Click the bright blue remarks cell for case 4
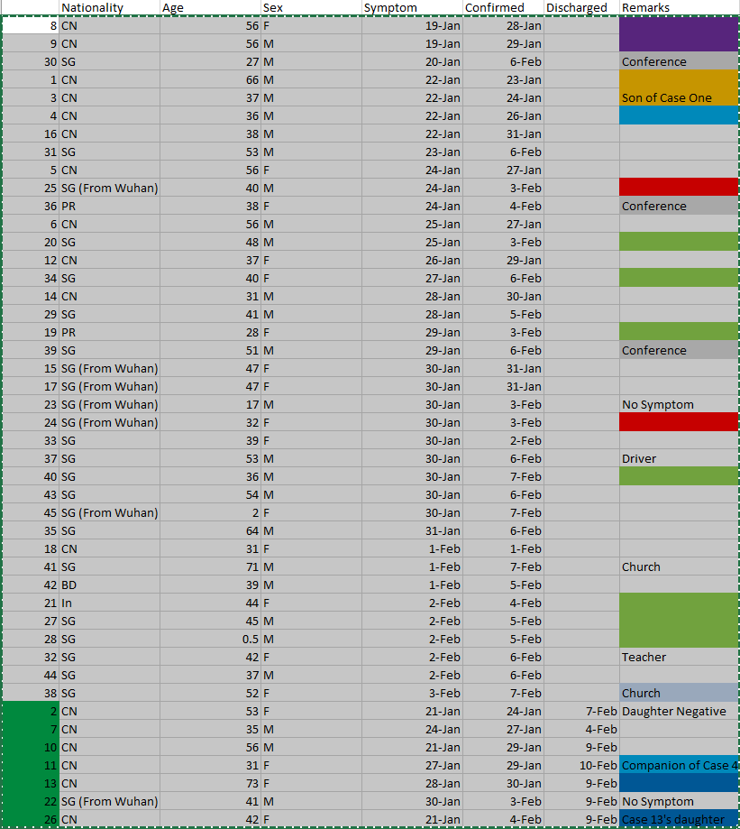 pos(679,115)
